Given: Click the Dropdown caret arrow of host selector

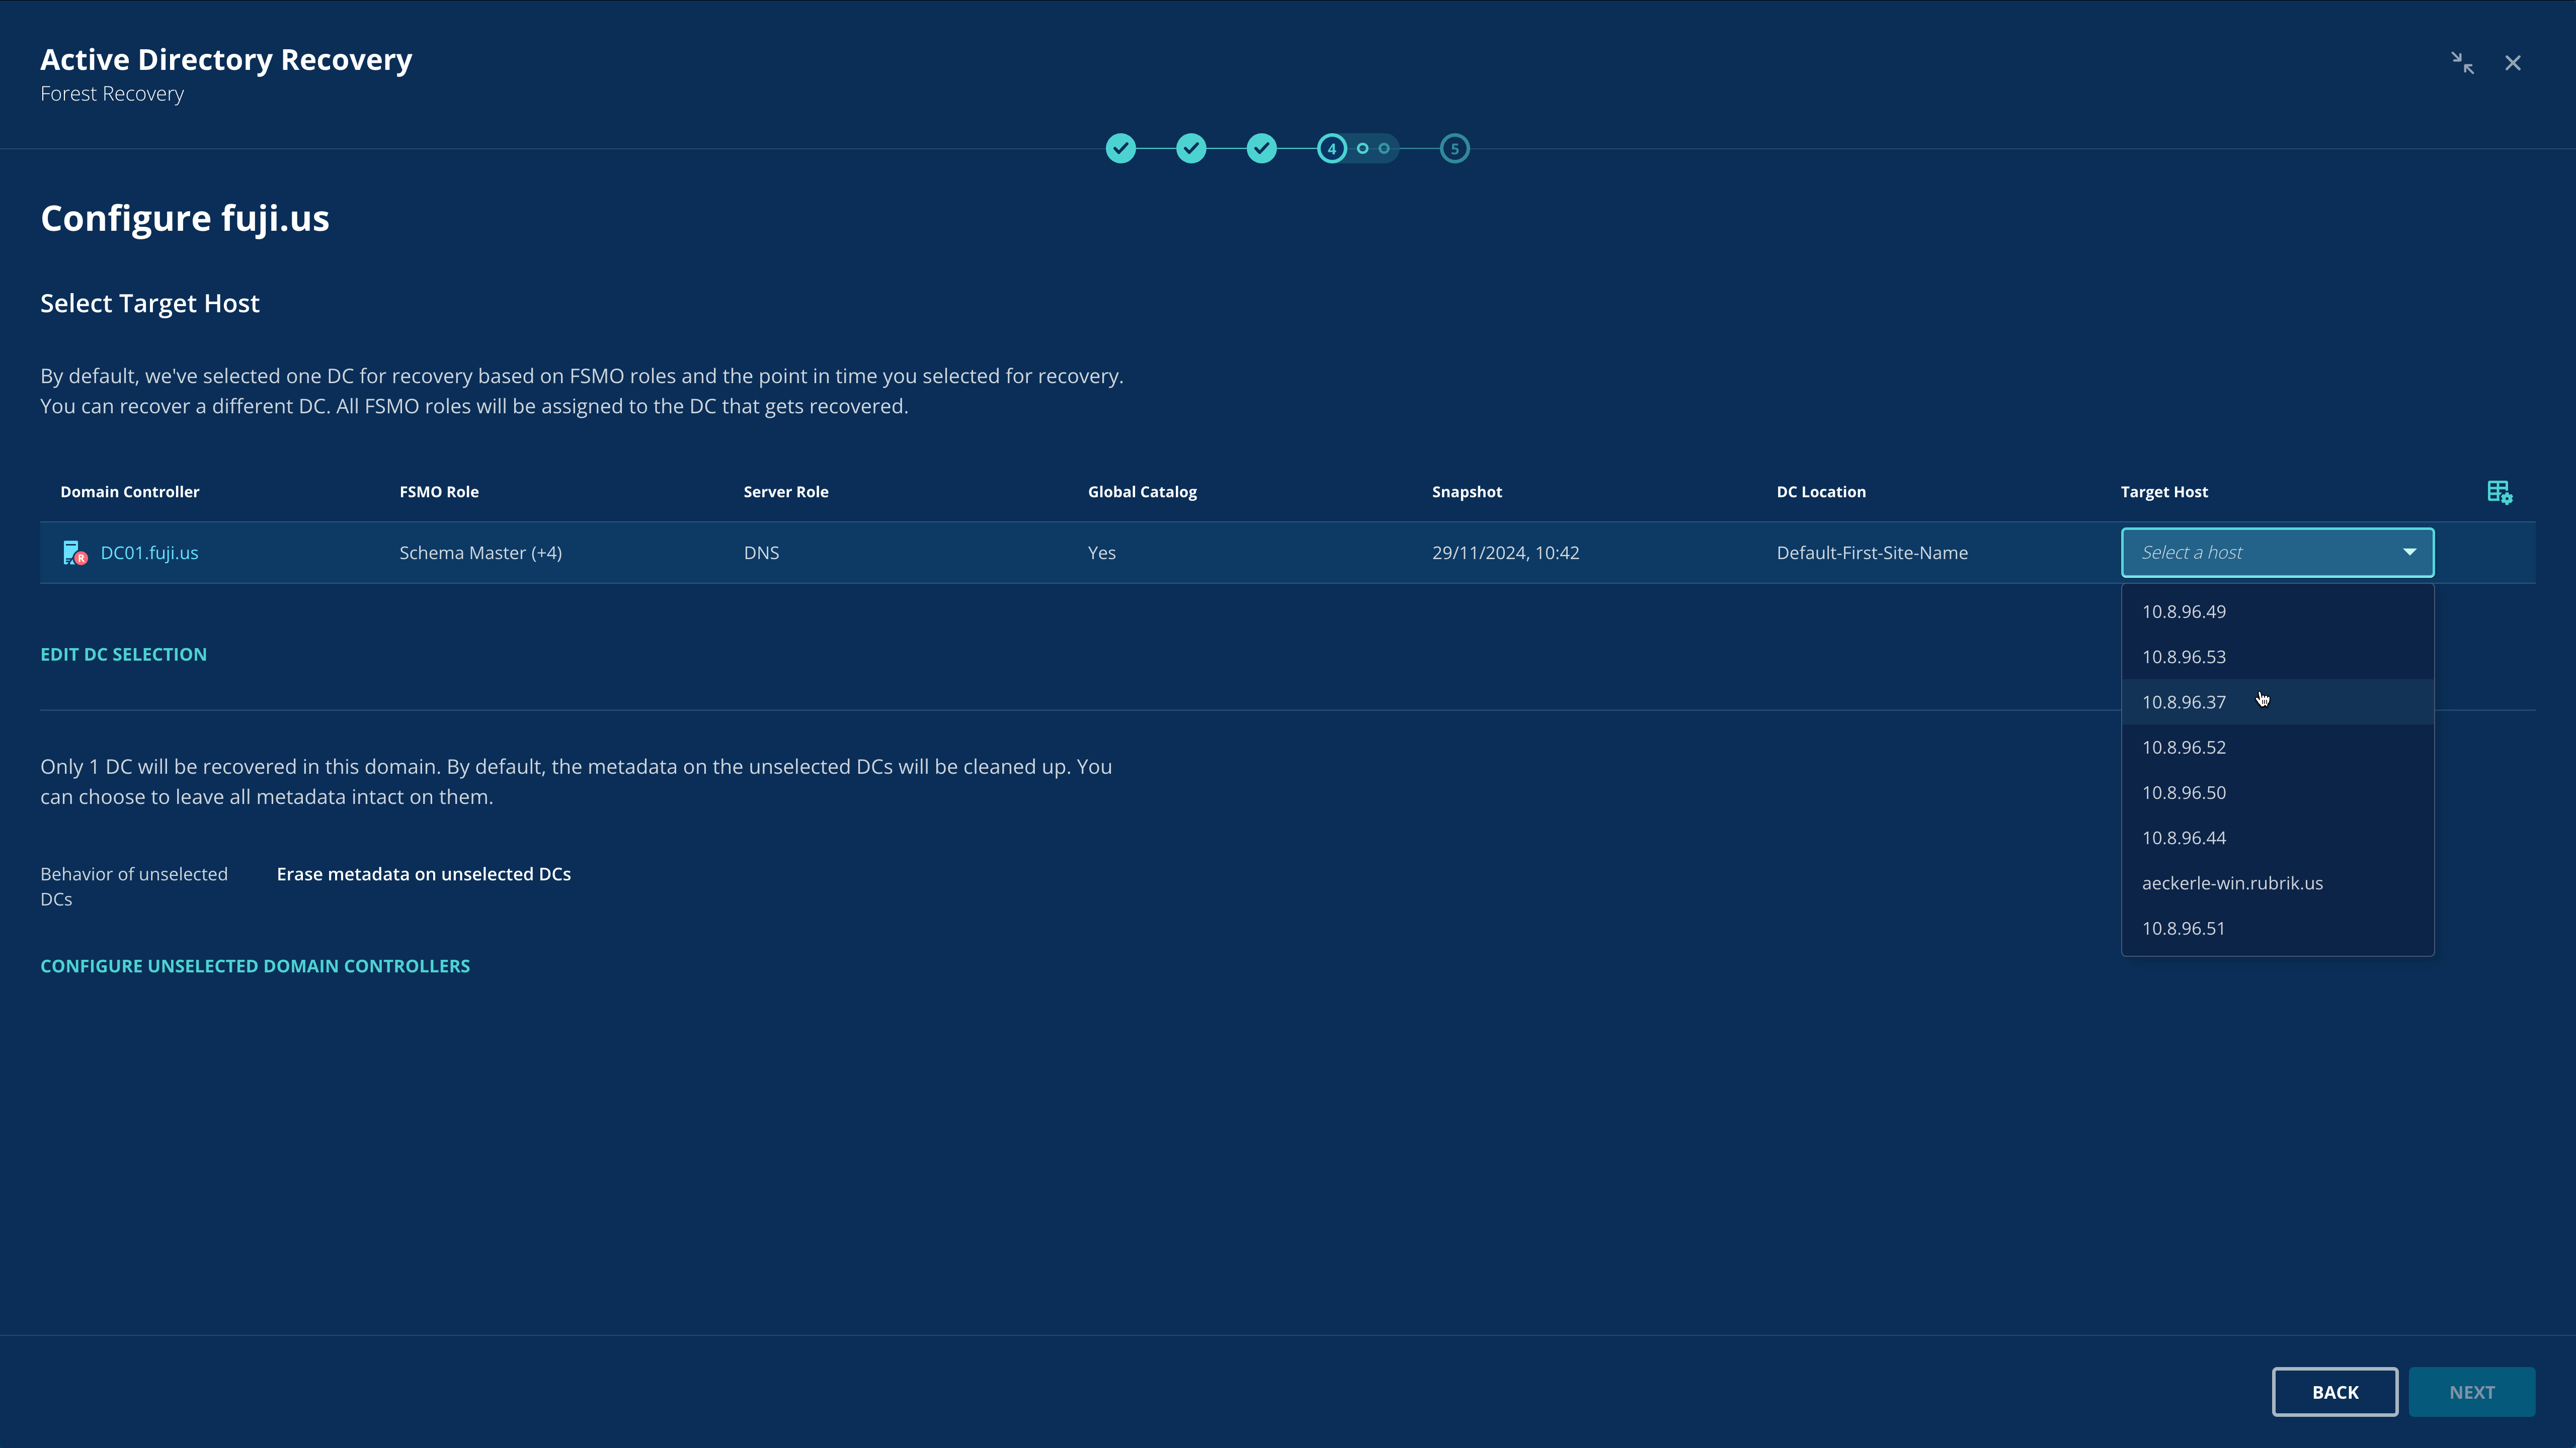Looking at the screenshot, I should click(x=2409, y=553).
